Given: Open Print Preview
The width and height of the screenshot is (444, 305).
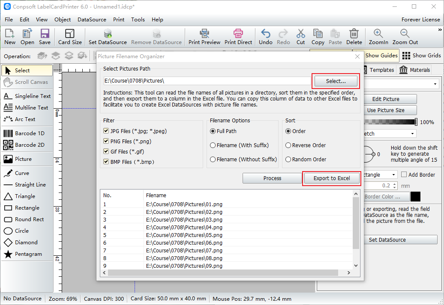Looking at the screenshot, I should [204, 37].
